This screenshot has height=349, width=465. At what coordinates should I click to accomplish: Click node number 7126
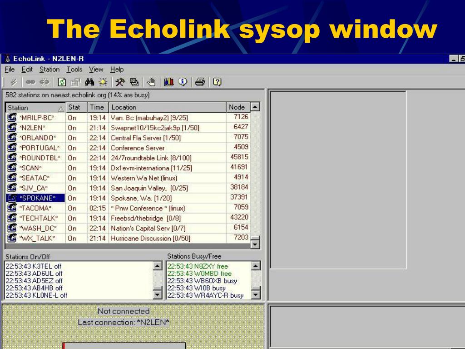coord(241,117)
